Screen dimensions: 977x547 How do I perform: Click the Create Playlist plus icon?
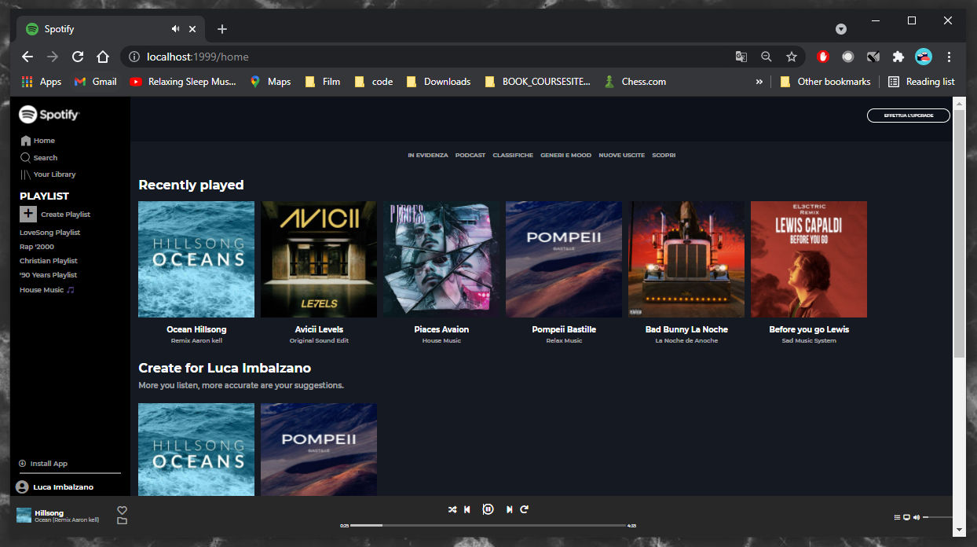pyautogui.click(x=28, y=214)
